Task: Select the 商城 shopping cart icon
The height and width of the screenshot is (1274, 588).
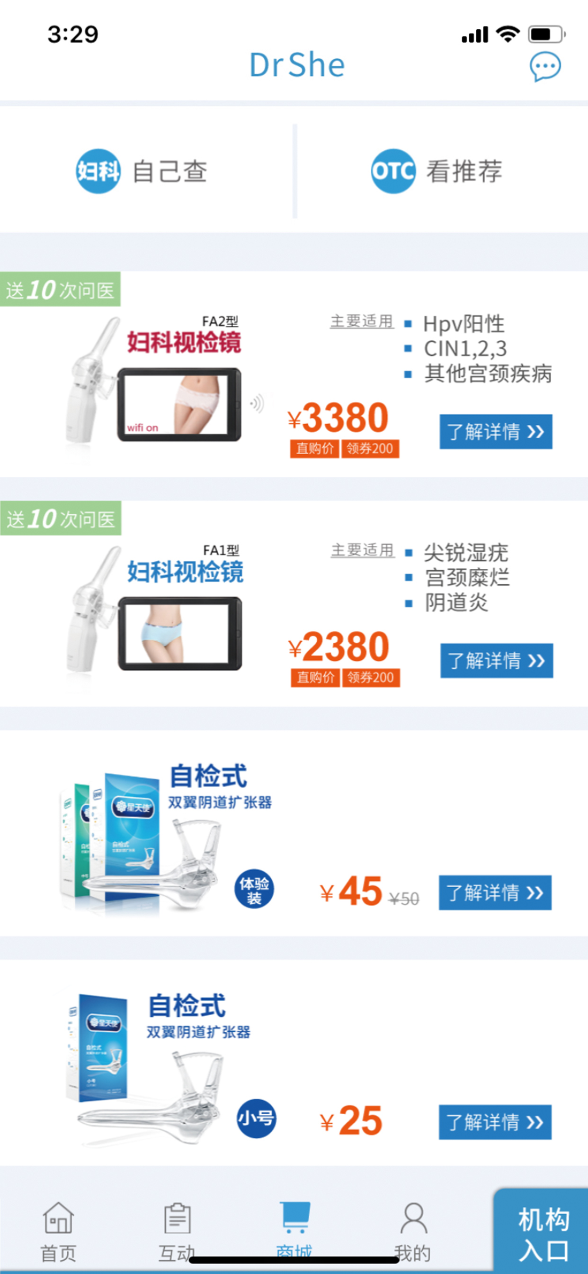Action: tap(295, 1217)
